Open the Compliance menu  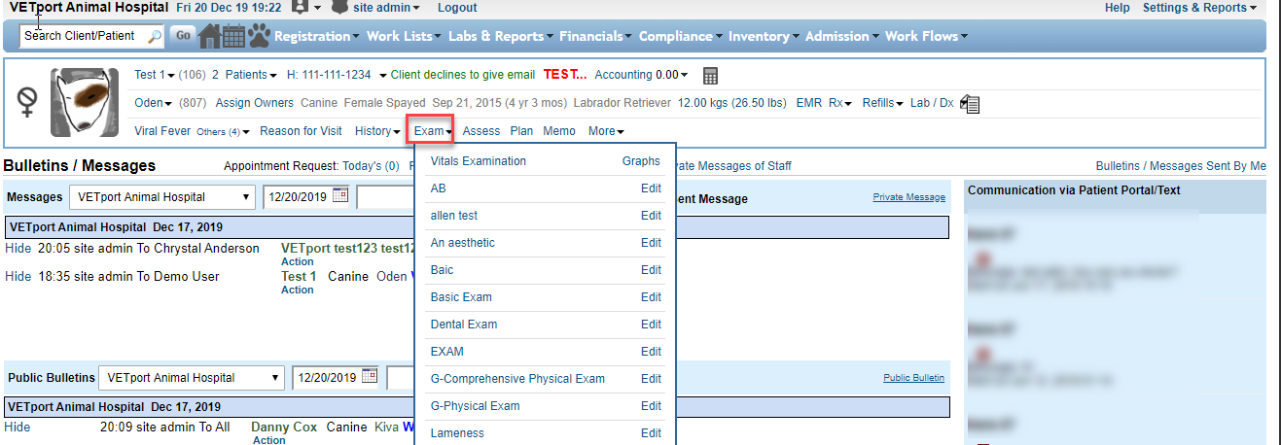click(681, 36)
